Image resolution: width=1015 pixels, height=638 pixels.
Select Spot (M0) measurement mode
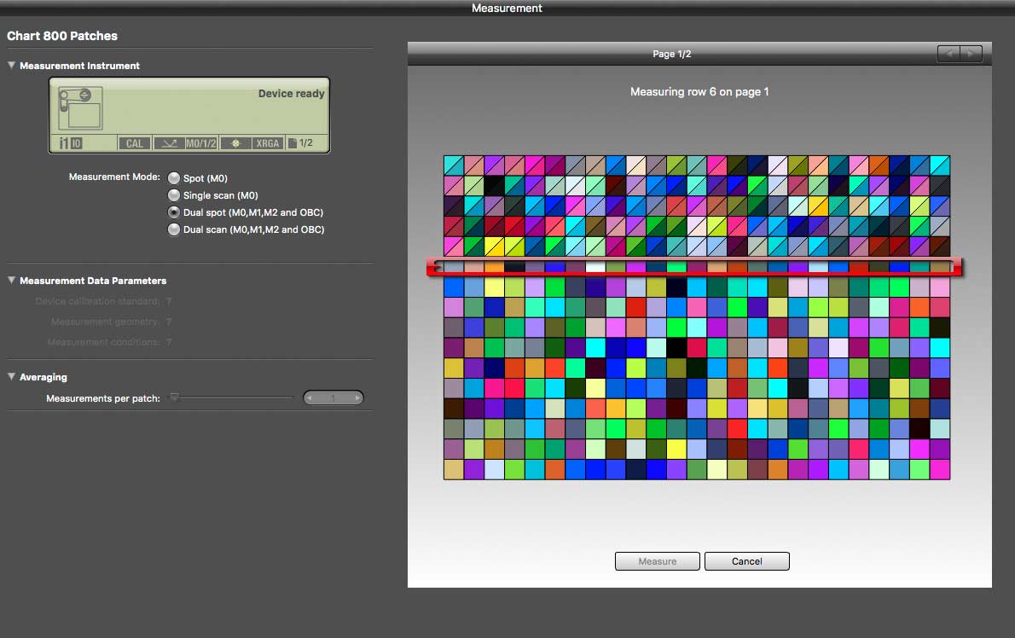(x=173, y=178)
